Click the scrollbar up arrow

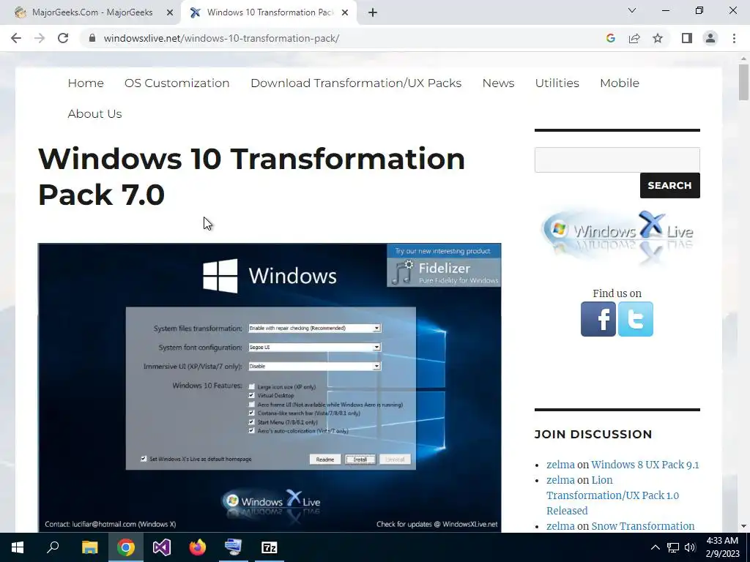(743, 59)
